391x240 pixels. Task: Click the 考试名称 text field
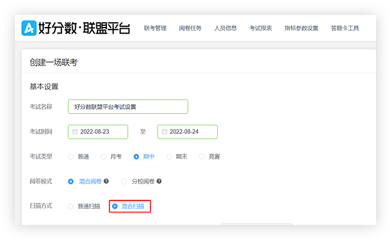coord(128,107)
